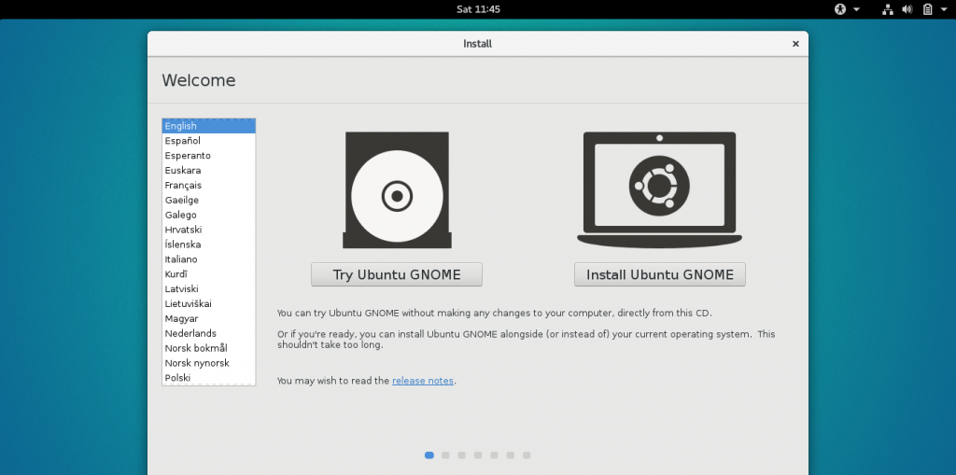Click the highlighted first step progress dot

429,454
